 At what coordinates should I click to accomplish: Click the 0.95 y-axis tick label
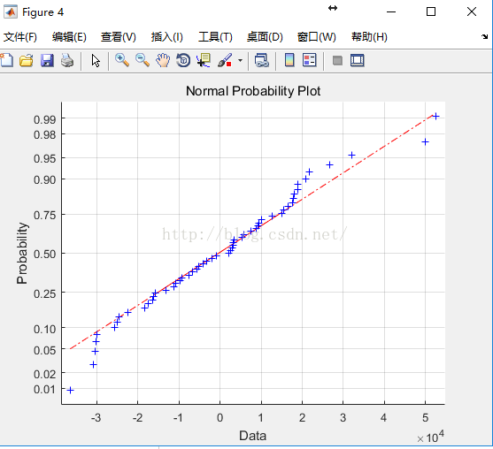pos(44,158)
